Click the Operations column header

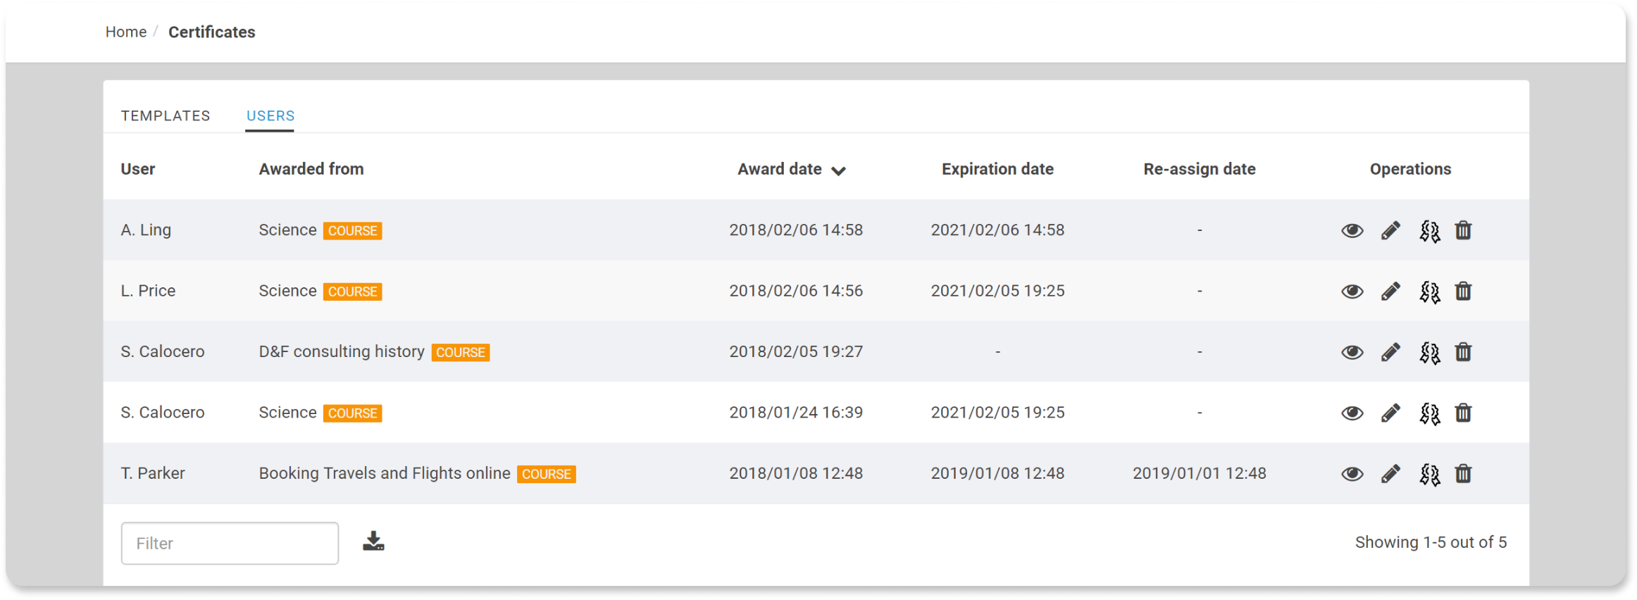click(x=1410, y=169)
